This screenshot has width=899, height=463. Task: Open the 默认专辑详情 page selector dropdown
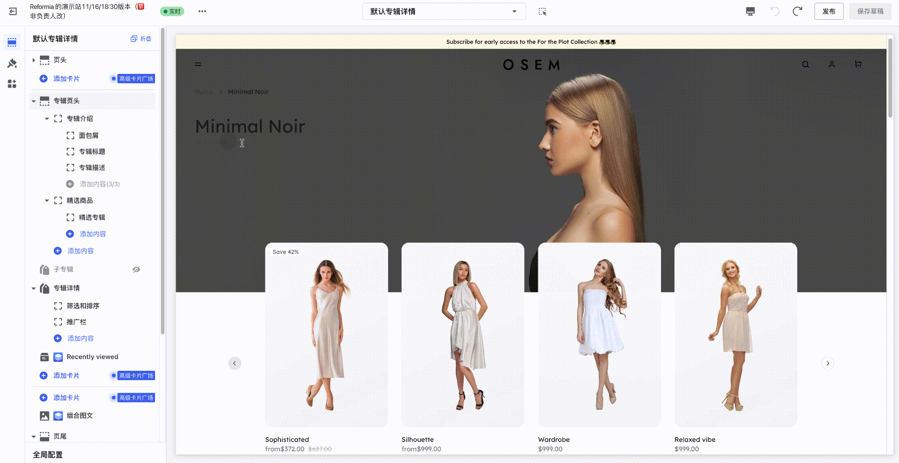[443, 12]
